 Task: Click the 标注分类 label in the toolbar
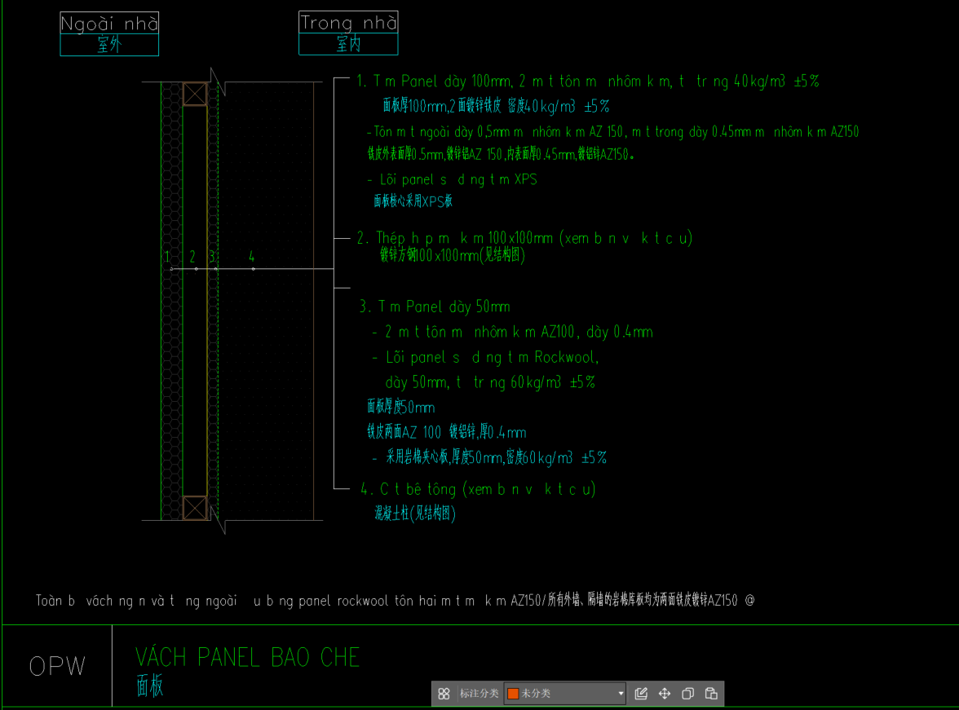click(479, 694)
